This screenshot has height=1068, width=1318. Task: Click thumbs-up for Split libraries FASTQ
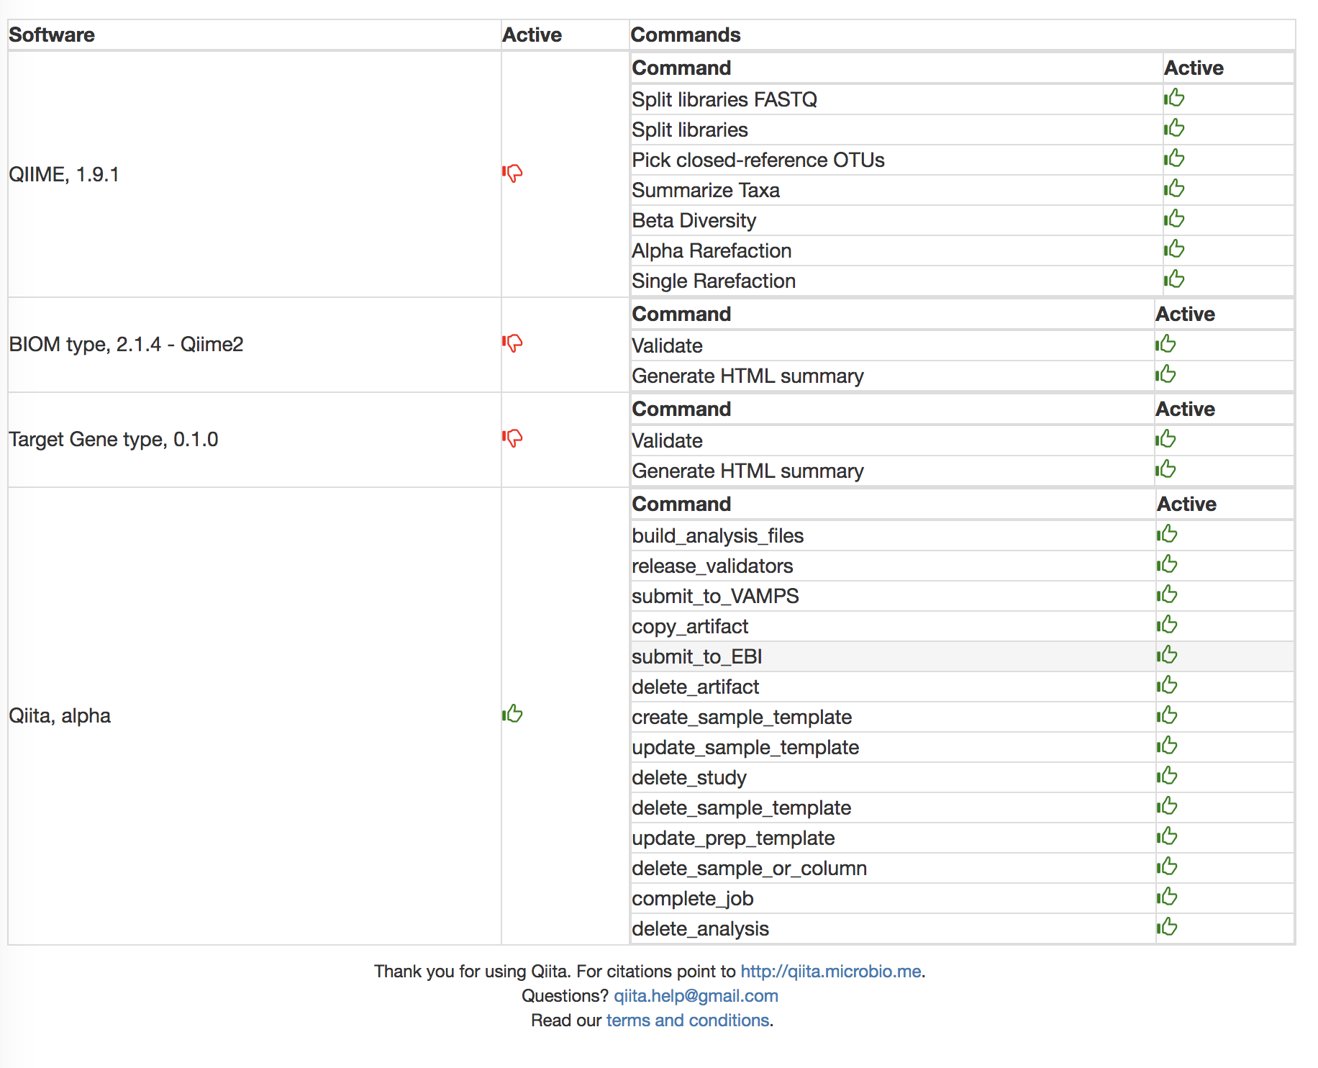[x=1174, y=97]
